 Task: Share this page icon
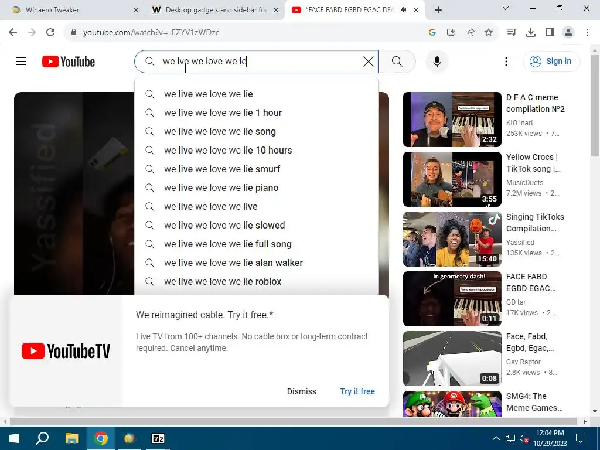(470, 32)
